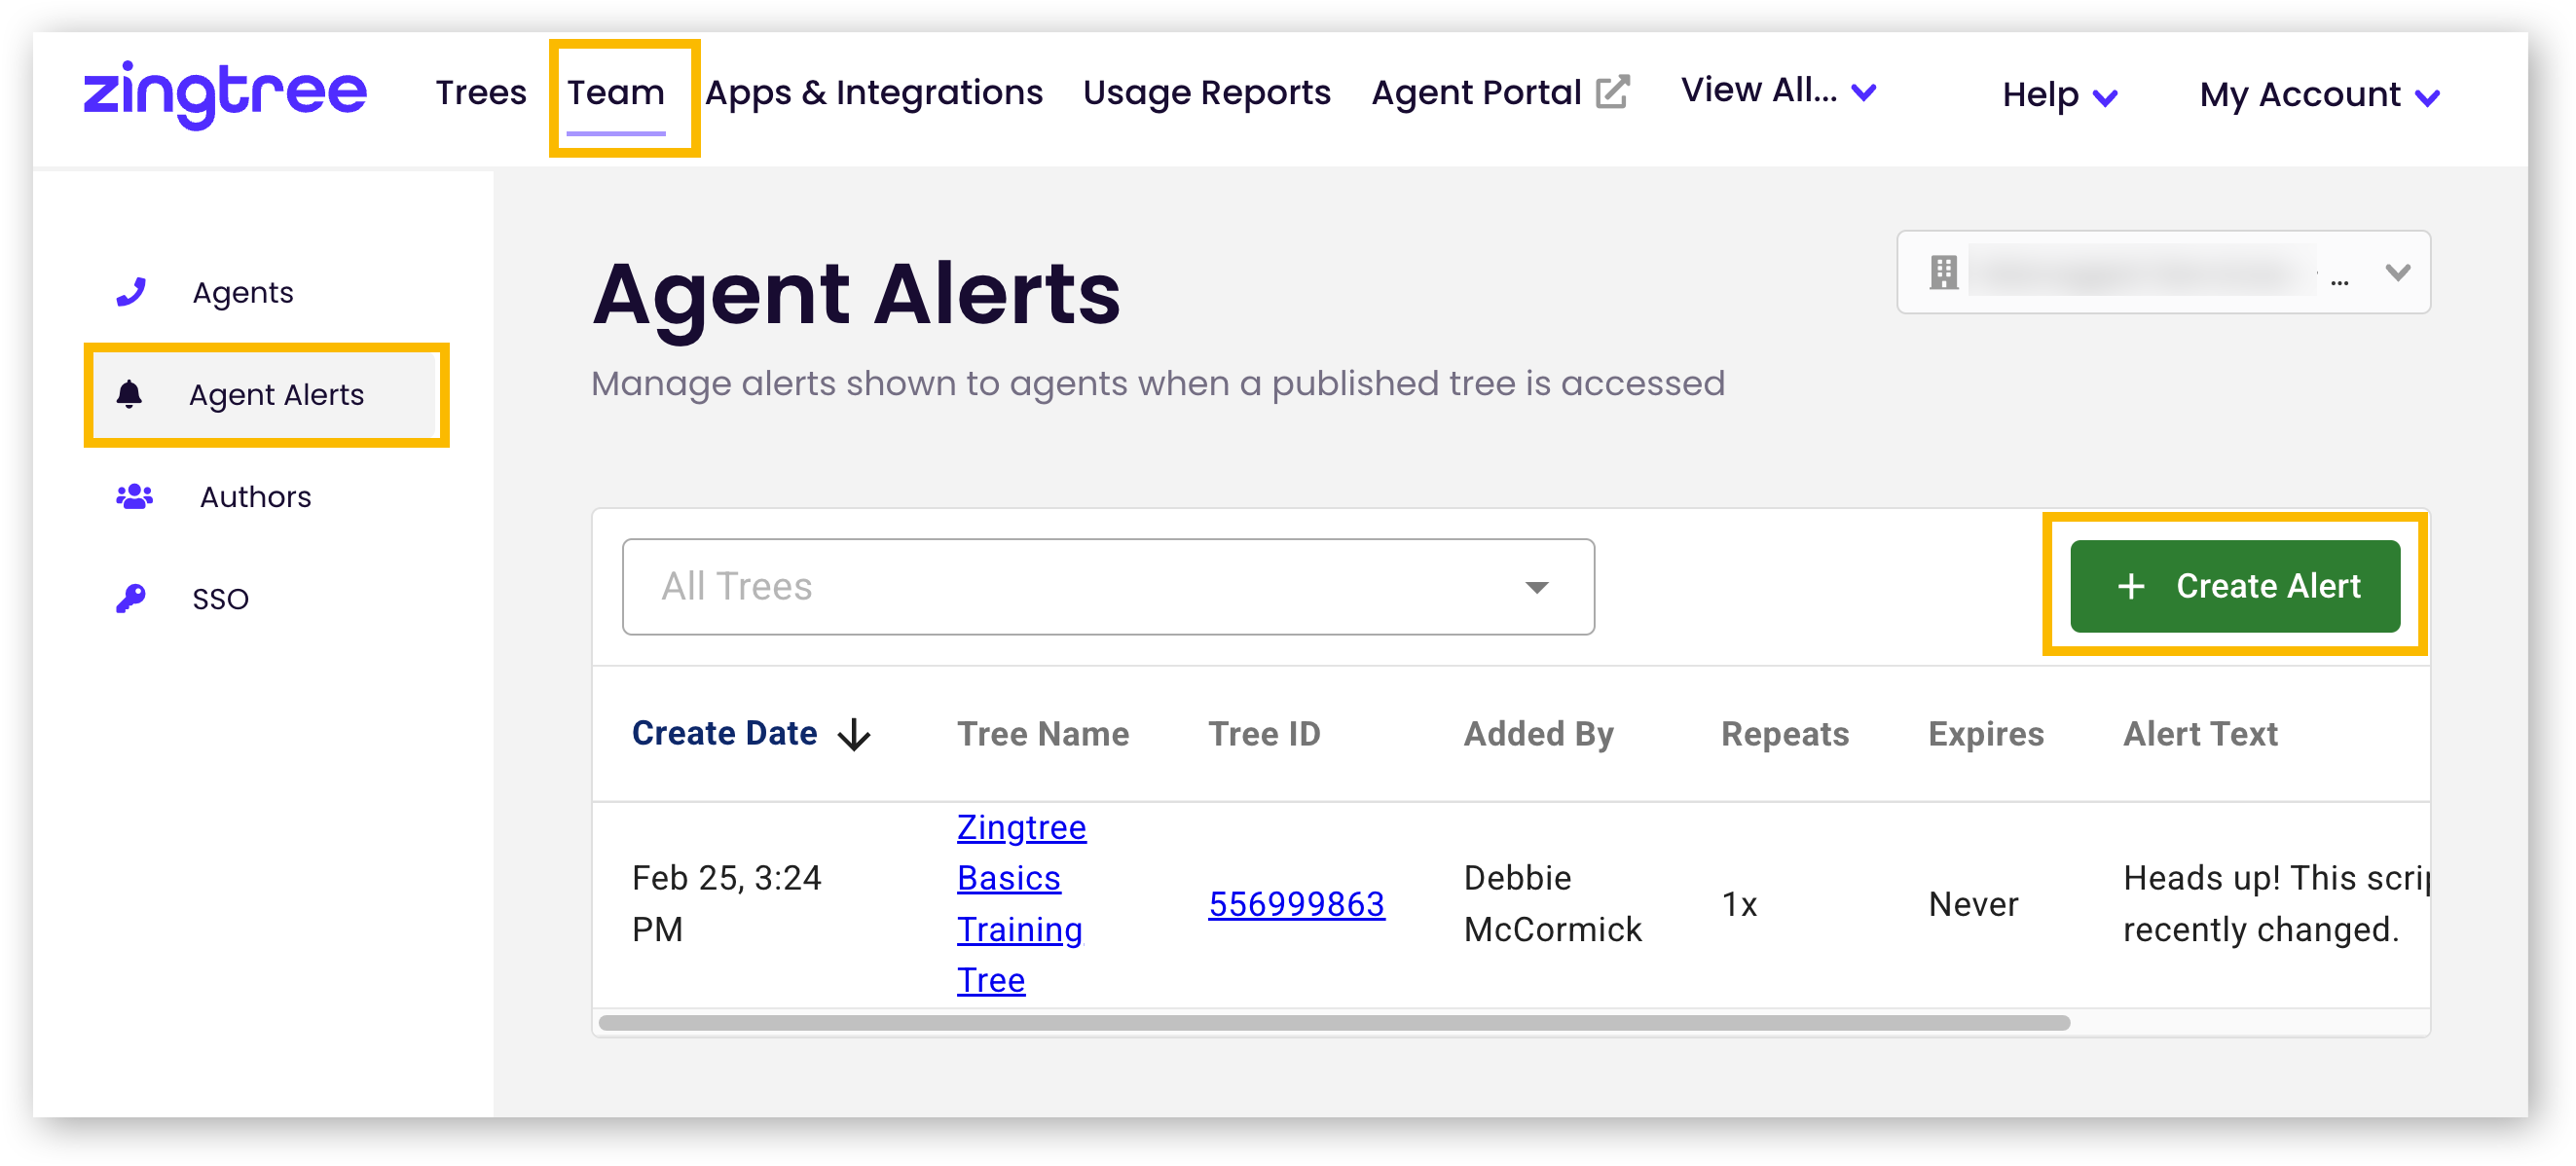Image resolution: width=2576 pixels, height=1166 pixels.
Task: Open the All Trees filter dropdown
Action: 1108,587
